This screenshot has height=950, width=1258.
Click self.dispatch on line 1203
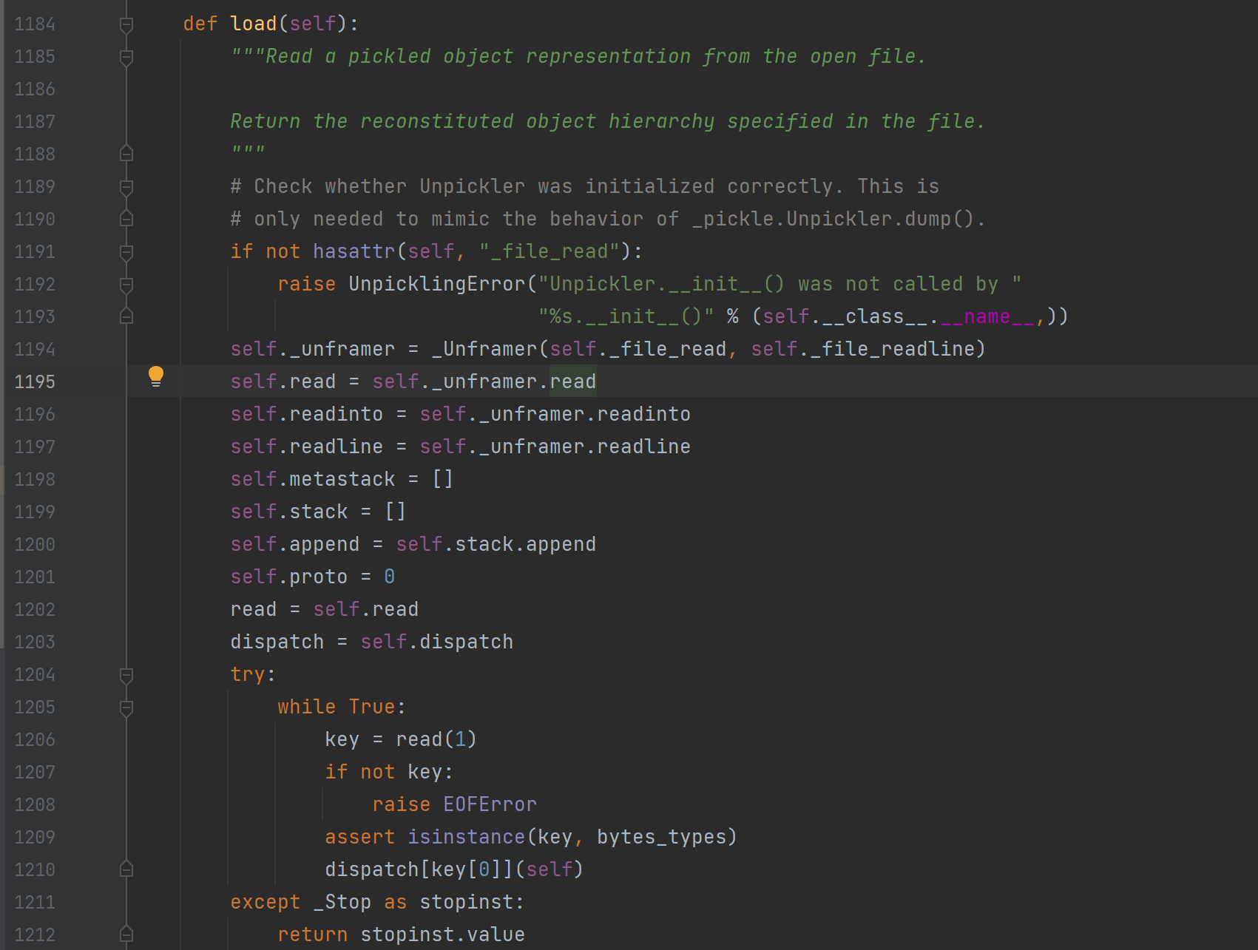(x=436, y=642)
